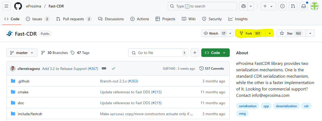Open the Copilot icon button
Image resolution: width=322 pixels, height=121 pixels.
243,6
